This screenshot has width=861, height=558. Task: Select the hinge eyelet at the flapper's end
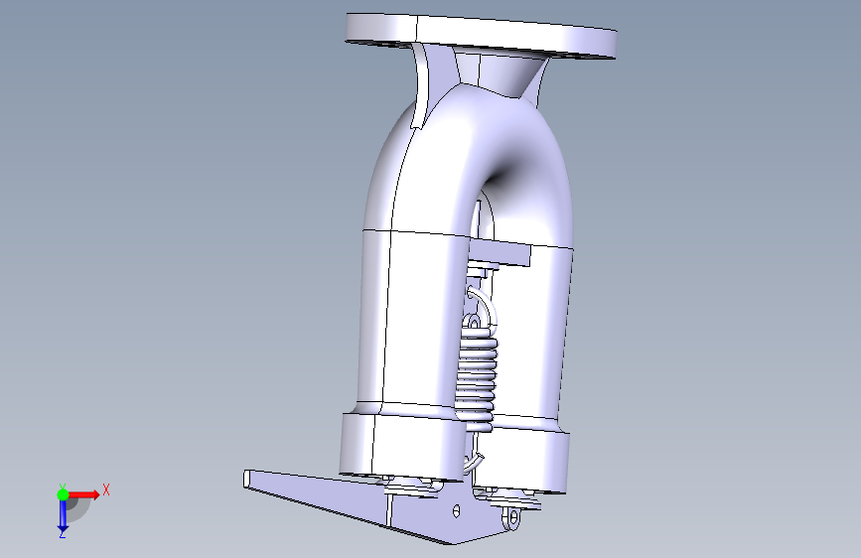pyautogui.click(x=511, y=518)
